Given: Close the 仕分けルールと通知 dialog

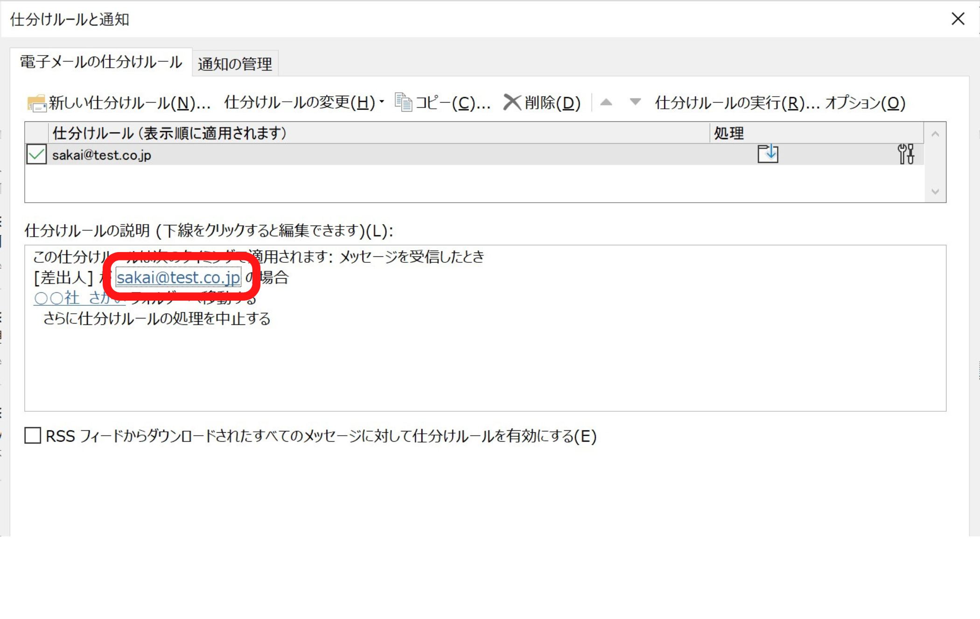Looking at the screenshot, I should coord(958,19).
